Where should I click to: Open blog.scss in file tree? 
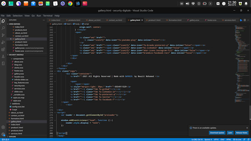coord(18,65)
